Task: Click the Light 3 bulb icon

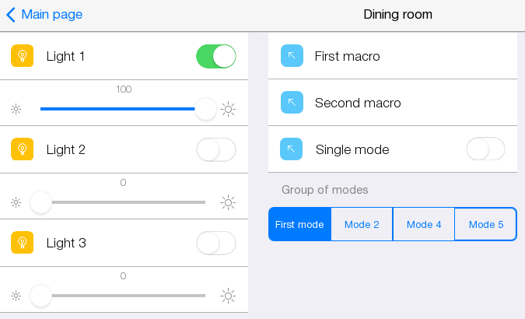Action: tap(23, 243)
